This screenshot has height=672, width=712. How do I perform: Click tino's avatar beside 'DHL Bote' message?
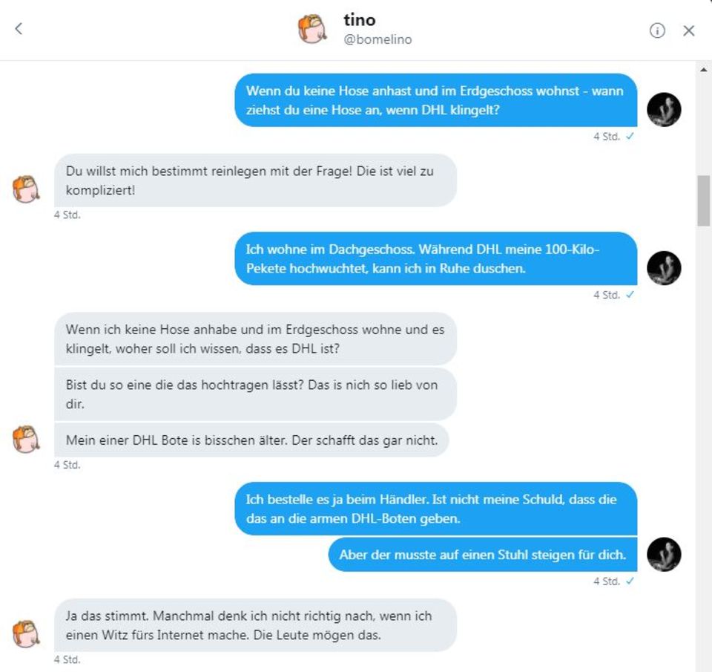pos(26,439)
